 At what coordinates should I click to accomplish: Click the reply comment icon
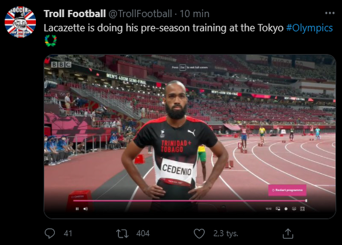coord(50,234)
